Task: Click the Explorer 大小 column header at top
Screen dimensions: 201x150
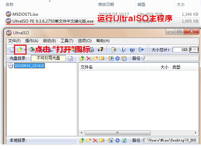Action: pyautogui.click(x=181, y=5)
